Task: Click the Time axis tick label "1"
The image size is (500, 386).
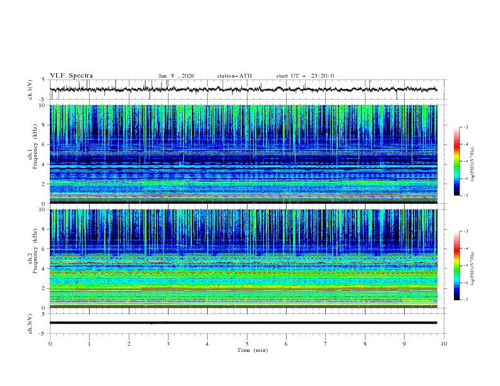Action: [x=89, y=344]
